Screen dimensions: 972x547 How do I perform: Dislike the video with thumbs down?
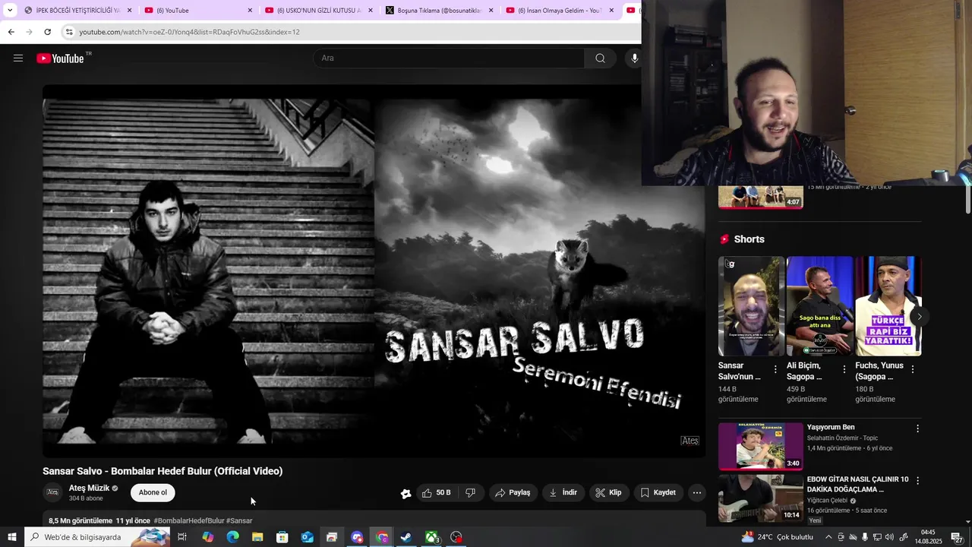(x=471, y=492)
